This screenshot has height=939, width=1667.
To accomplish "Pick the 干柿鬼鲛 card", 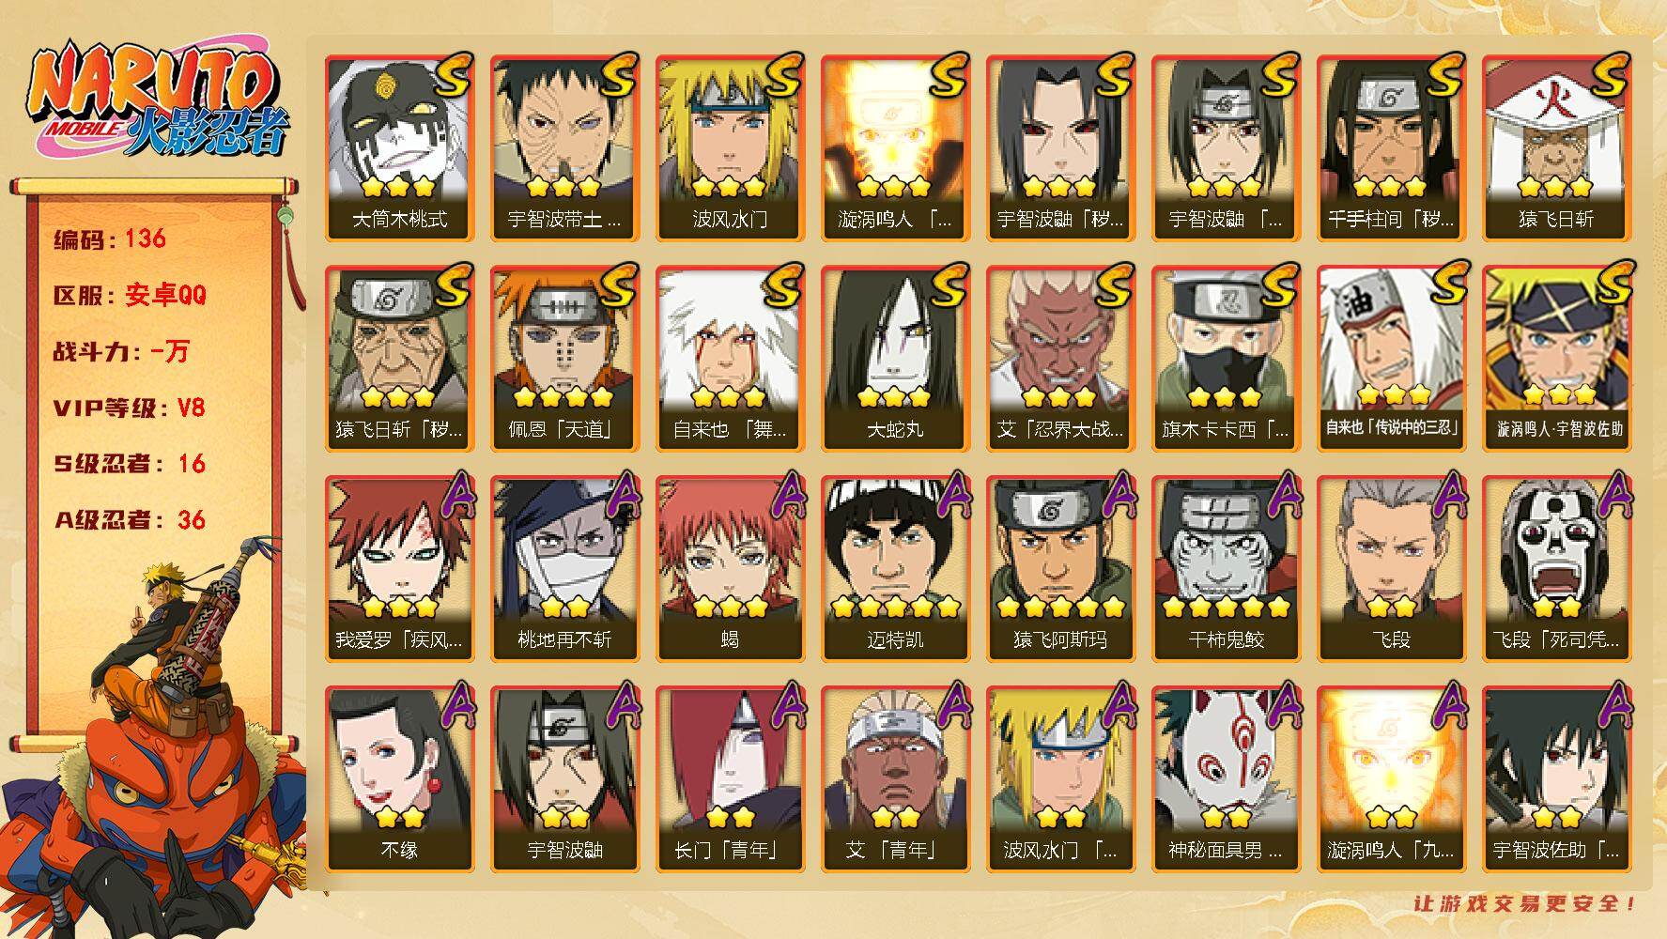I will tap(1226, 569).
